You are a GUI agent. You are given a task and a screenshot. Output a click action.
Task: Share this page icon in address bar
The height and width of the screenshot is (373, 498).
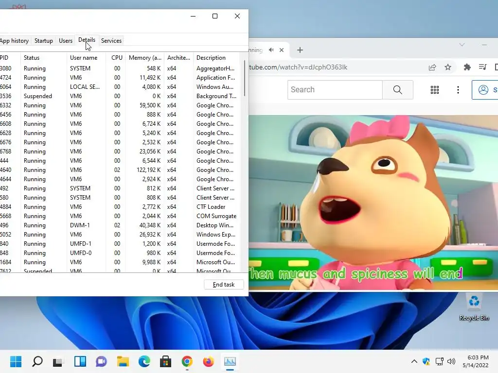coord(432,67)
